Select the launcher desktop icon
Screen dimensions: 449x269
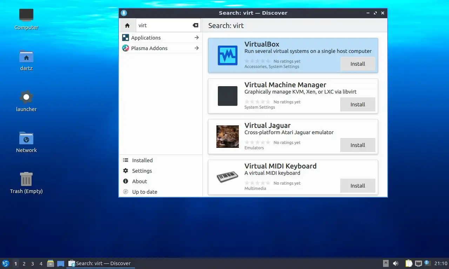[26, 97]
